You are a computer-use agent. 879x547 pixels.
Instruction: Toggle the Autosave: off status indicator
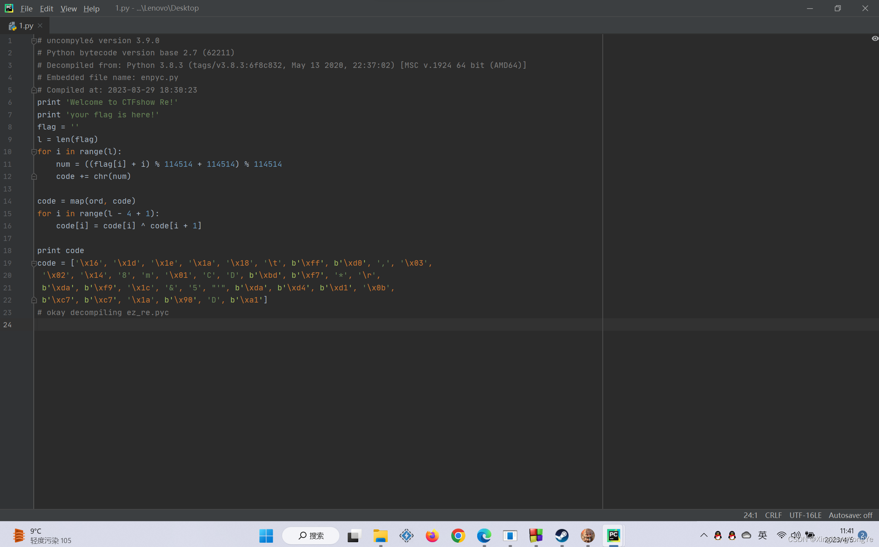[x=851, y=515]
